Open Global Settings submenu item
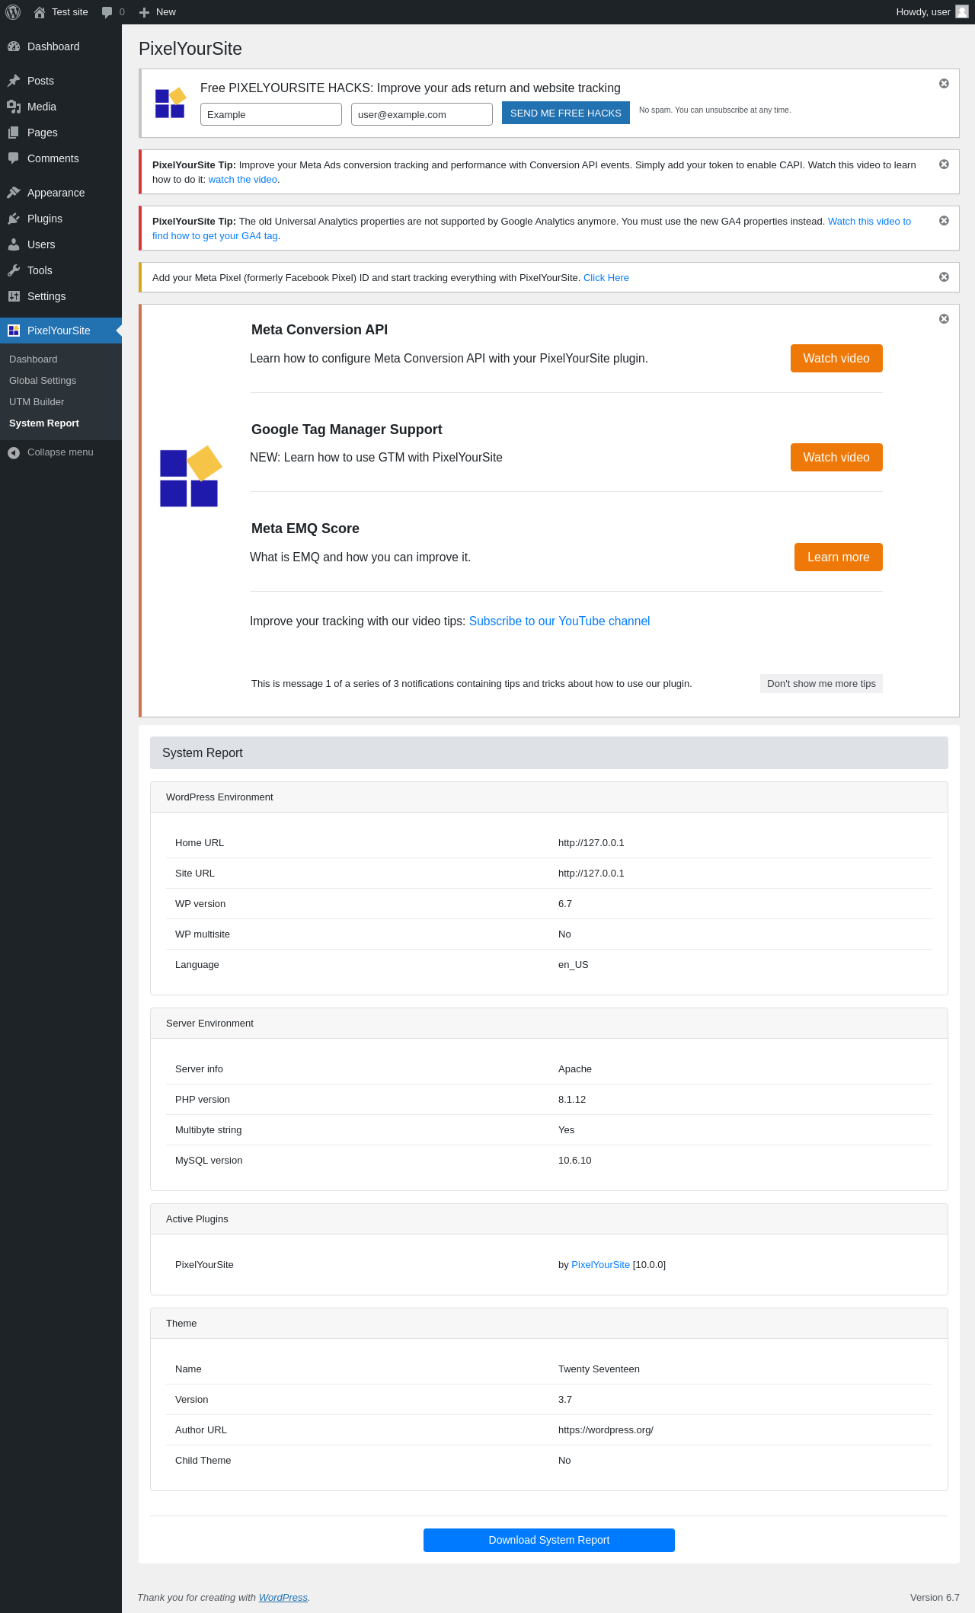Image resolution: width=975 pixels, height=1613 pixels. coord(43,381)
